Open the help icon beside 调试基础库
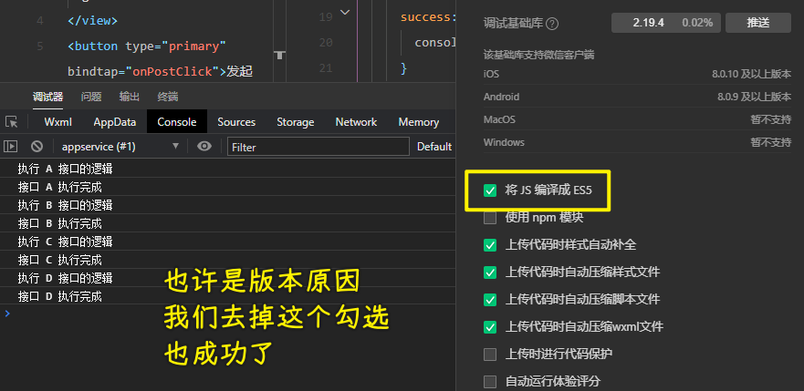The width and height of the screenshot is (804, 391). point(552,24)
